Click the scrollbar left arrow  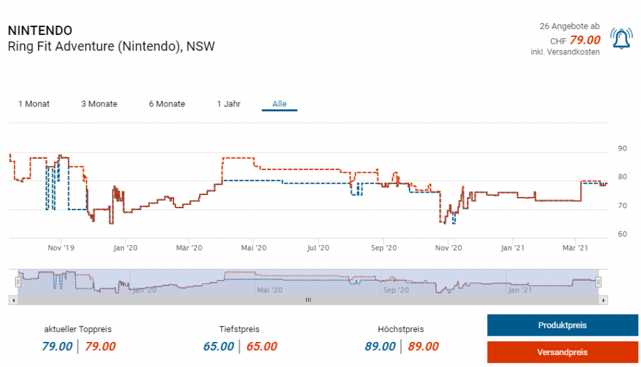click(13, 300)
